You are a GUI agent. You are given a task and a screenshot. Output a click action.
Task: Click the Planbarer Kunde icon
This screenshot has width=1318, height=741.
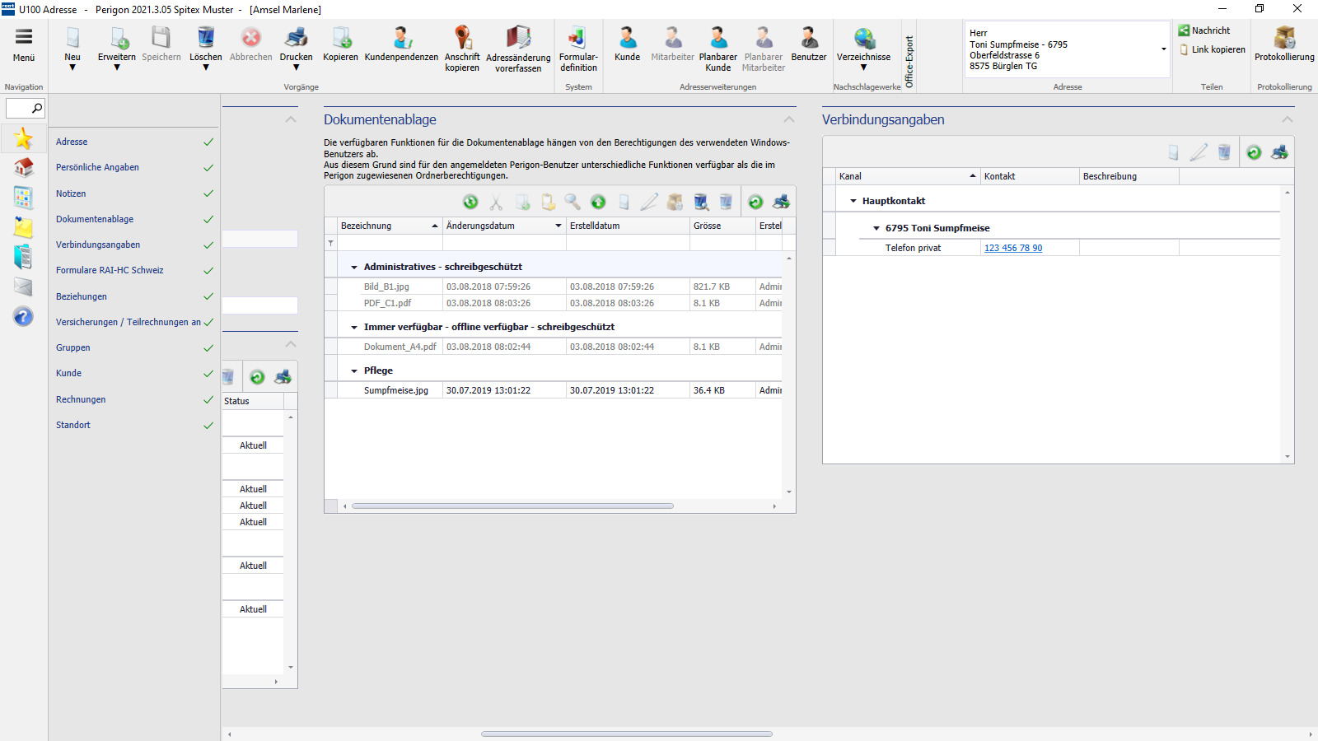(x=717, y=38)
